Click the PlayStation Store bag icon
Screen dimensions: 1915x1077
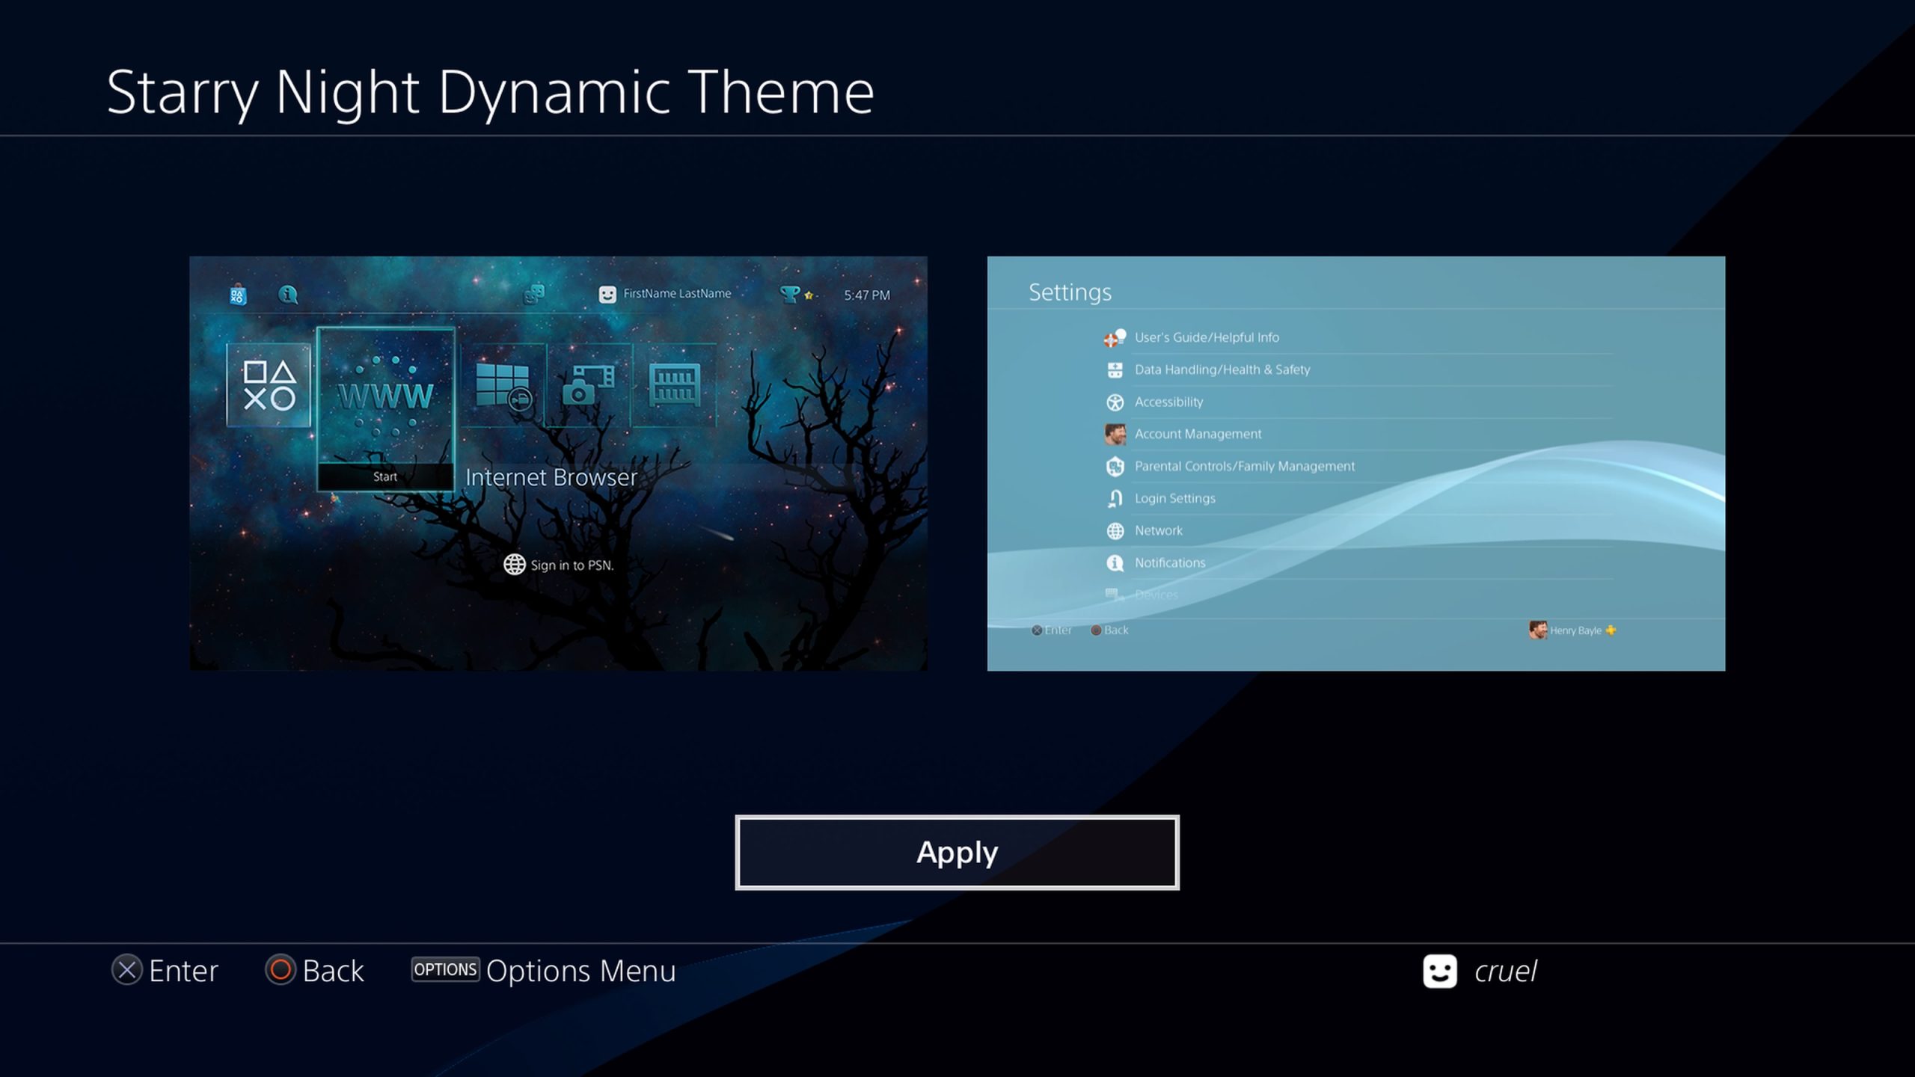[x=238, y=295]
